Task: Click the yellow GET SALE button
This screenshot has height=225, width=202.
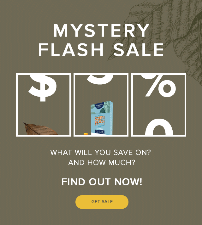Action: click(x=102, y=202)
